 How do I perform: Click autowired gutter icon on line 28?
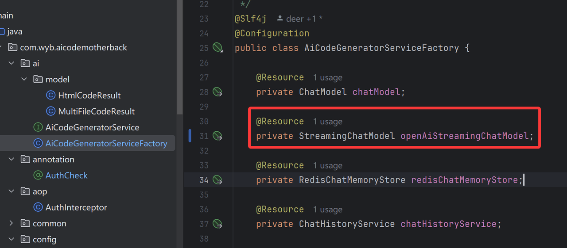217,92
